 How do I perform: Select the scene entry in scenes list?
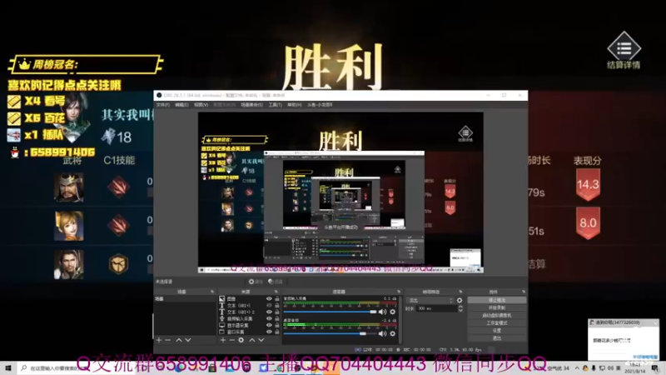[x=185, y=299]
